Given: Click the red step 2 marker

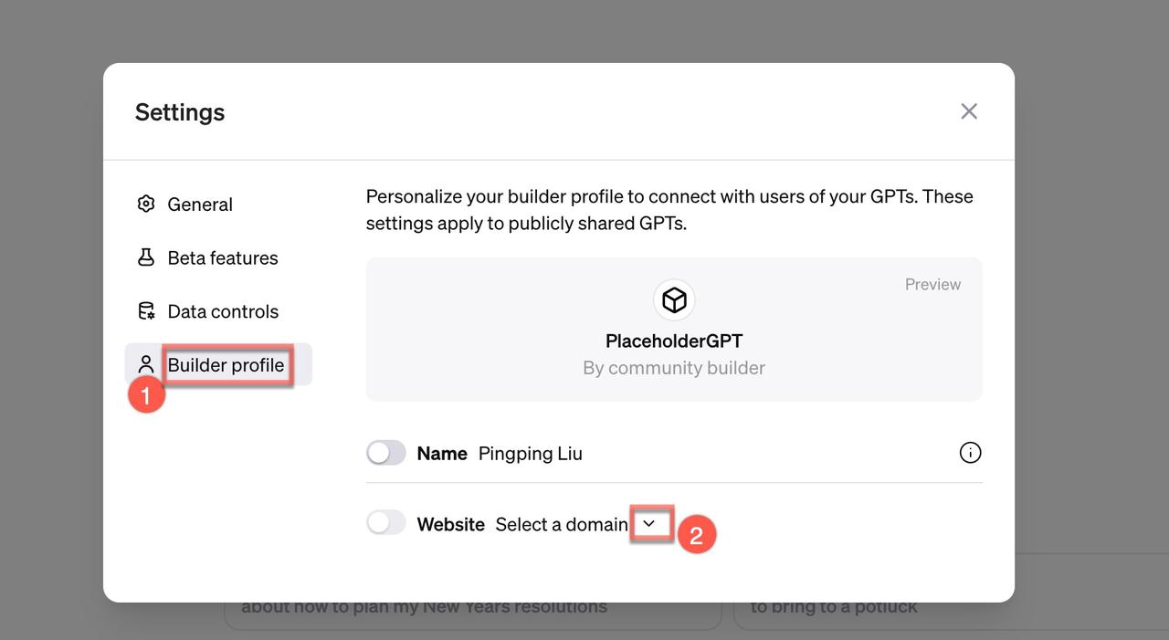Looking at the screenshot, I should coord(696,536).
